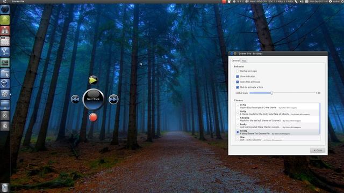Click the Global Scale slider handle
The height and width of the screenshot is (193, 344).
coord(271,93)
